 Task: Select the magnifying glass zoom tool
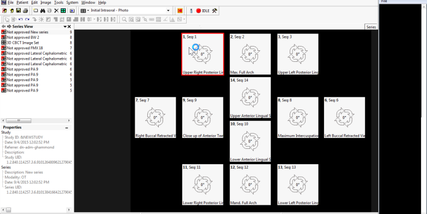point(124,19)
